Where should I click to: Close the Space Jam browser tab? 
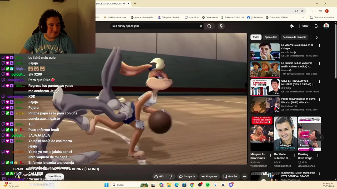(128, 4)
